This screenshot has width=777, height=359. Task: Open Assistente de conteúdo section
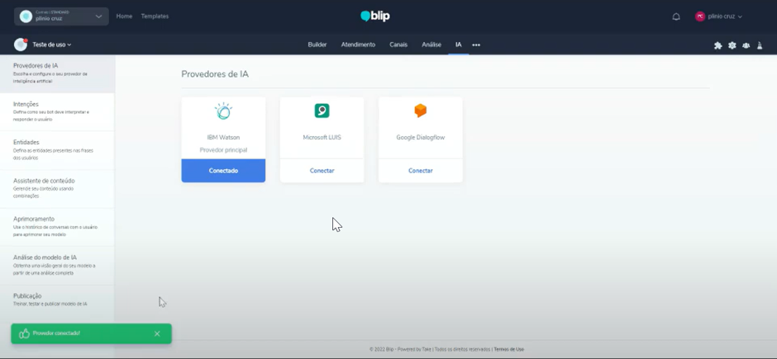pos(57,189)
